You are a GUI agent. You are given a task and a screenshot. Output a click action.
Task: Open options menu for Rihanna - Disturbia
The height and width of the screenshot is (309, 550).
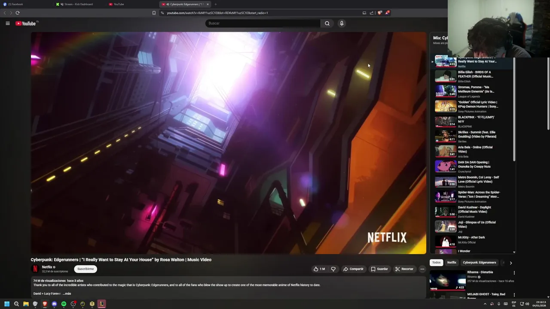pyautogui.click(x=514, y=273)
